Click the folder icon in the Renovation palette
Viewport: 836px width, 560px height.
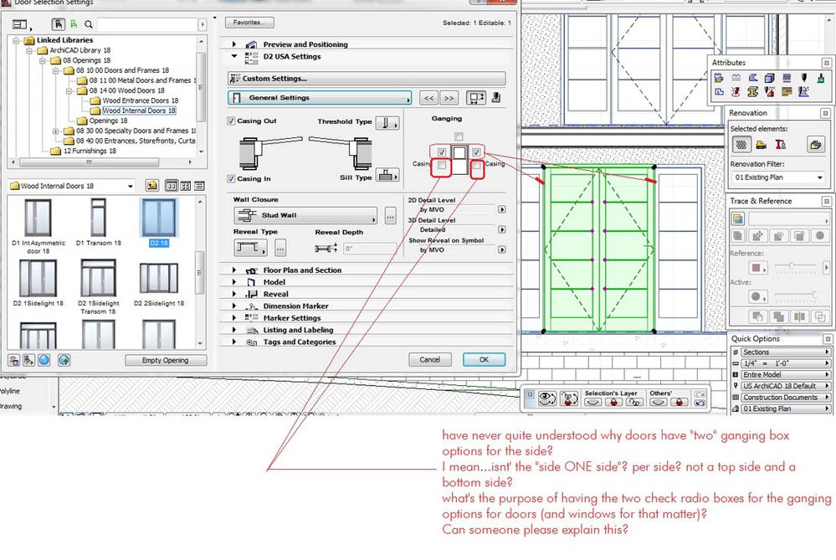815,145
